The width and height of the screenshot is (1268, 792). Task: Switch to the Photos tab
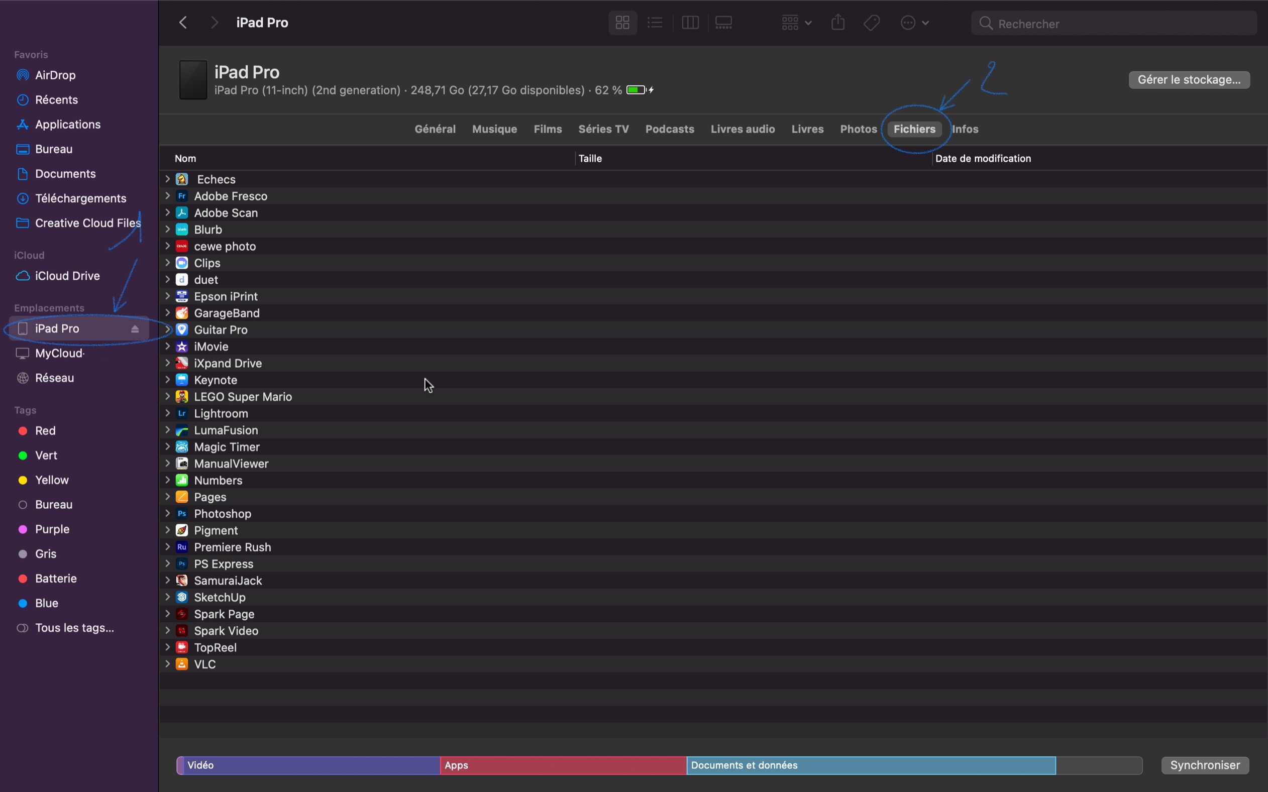[x=858, y=129]
